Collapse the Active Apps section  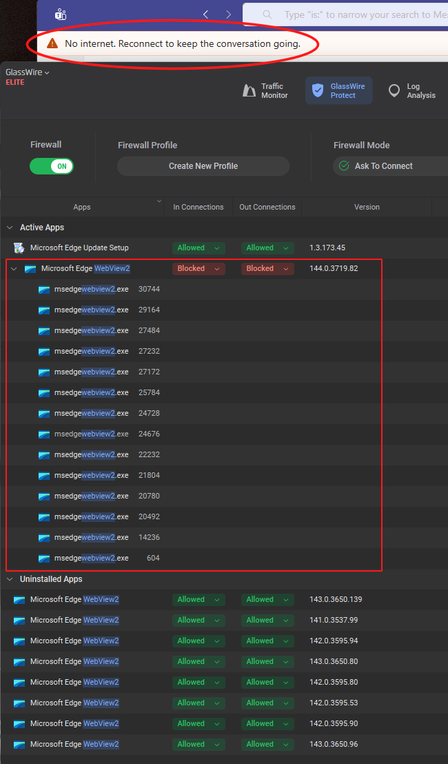click(x=10, y=228)
